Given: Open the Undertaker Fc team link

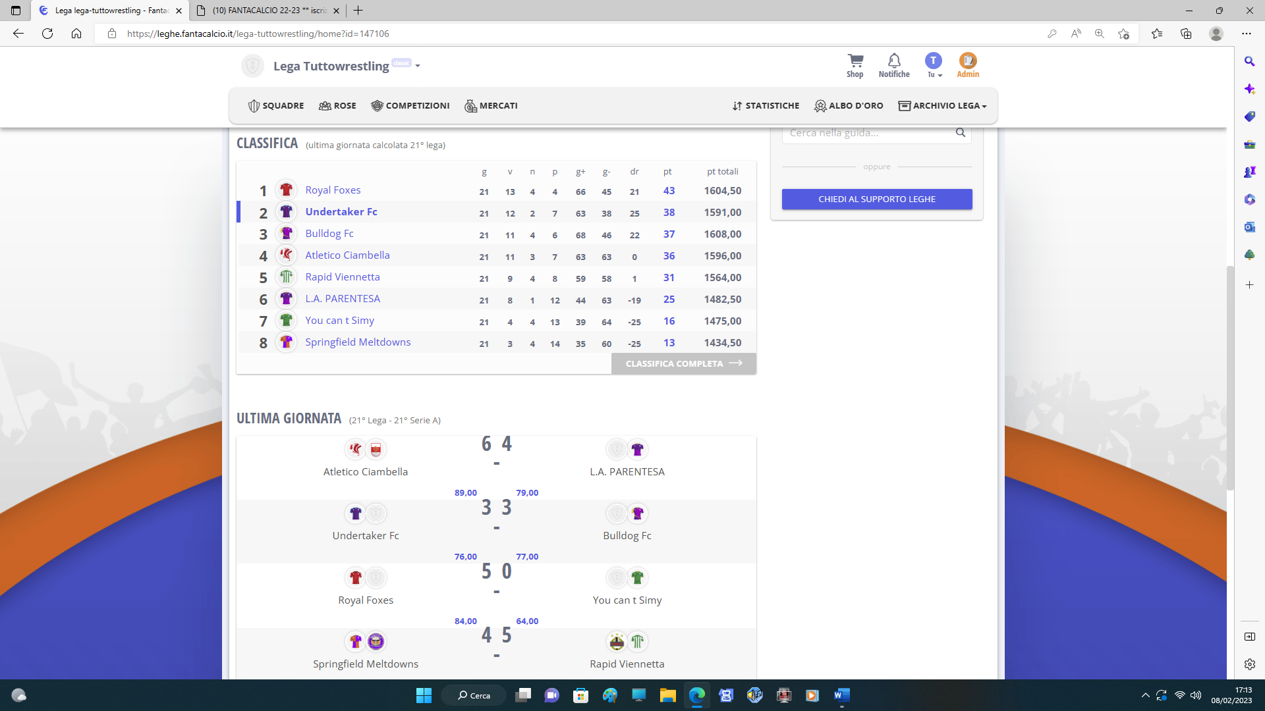Looking at the screenshot, I should tap(341, 212).
